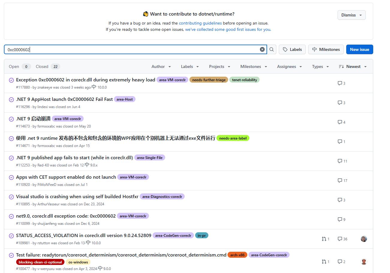Click assignee avatar on issue #100477
Screen dimensions: 390x273
point(364,262)
